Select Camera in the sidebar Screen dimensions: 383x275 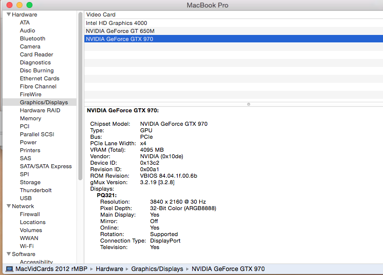[30, 46]
